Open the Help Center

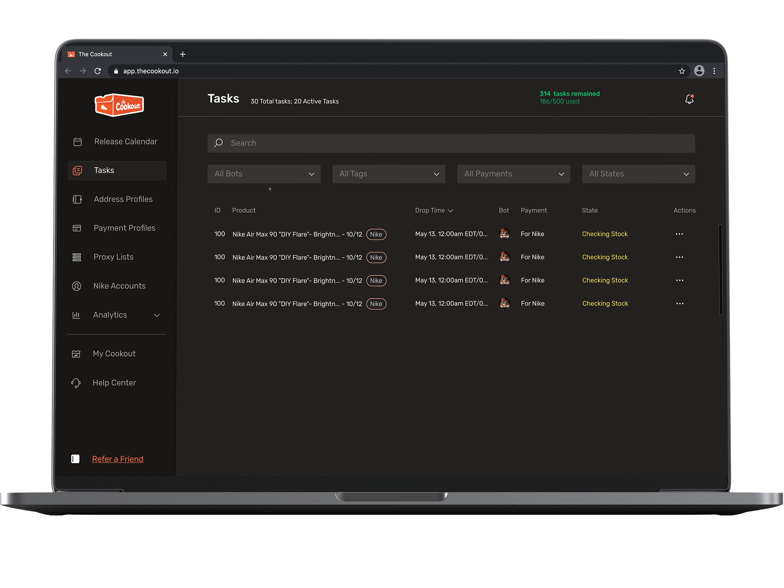pyautogui.click(x=114, y=383)
